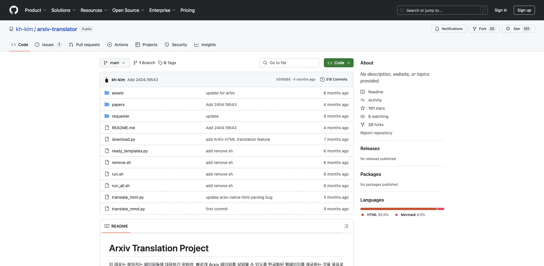Open the arxiv-translator repository link
The height and width of the screenshot is (266, 544).
[57, 29]
